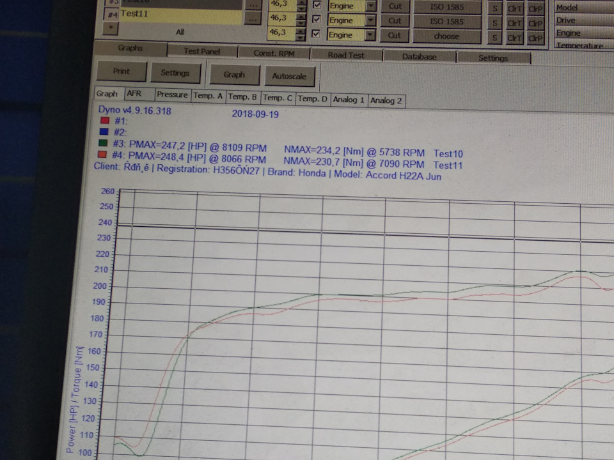
Task: Click ISO 1585 button in the Test11 row
Action: point(447,22)
